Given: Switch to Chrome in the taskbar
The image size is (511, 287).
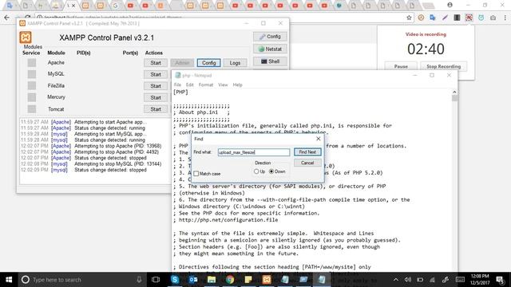Looking at the screenshot, I should pos(230,280).
